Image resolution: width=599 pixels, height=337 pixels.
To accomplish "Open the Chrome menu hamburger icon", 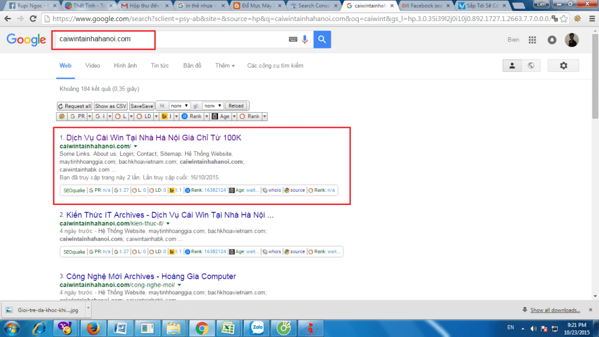I will coord(592,19).
